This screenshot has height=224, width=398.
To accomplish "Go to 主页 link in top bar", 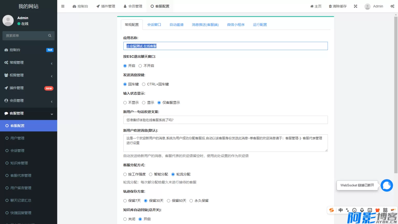I will (x=316, y=6).
